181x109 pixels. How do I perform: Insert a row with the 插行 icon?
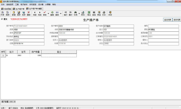pyautogui.click(x=65, y=14)
